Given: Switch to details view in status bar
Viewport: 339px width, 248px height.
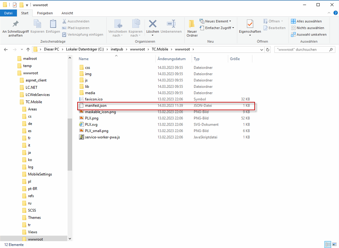Looking at the screenshot, I should 327,244.
